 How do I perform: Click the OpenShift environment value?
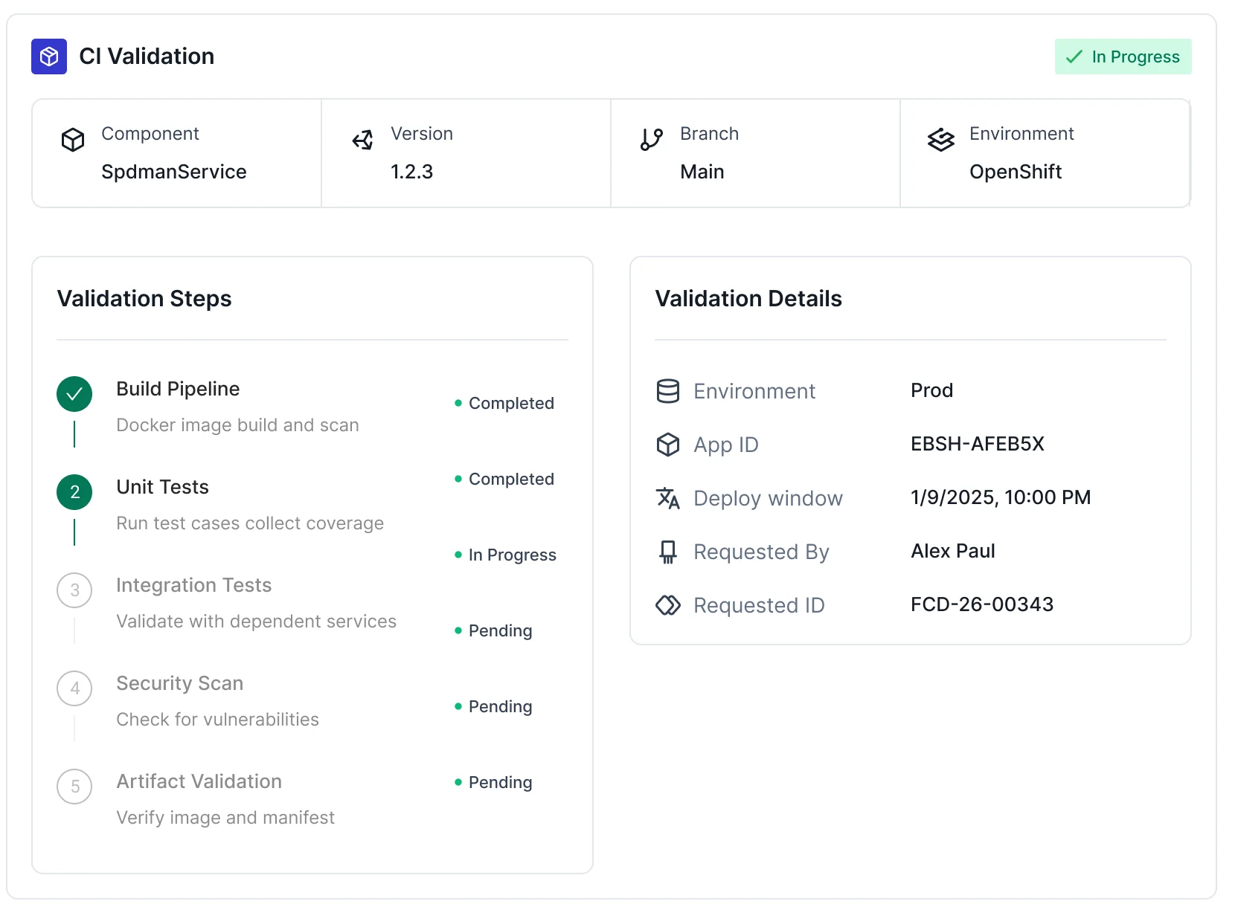coord(1015,172)
